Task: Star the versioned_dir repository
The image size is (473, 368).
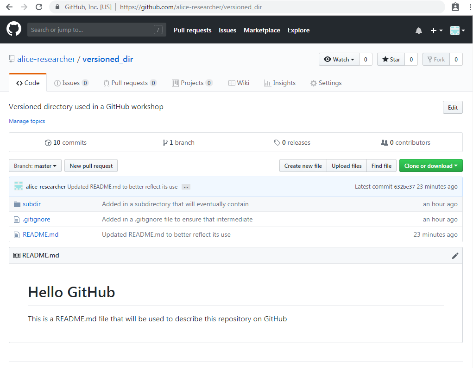Action: pyautogui.click(x=391, y=59)
